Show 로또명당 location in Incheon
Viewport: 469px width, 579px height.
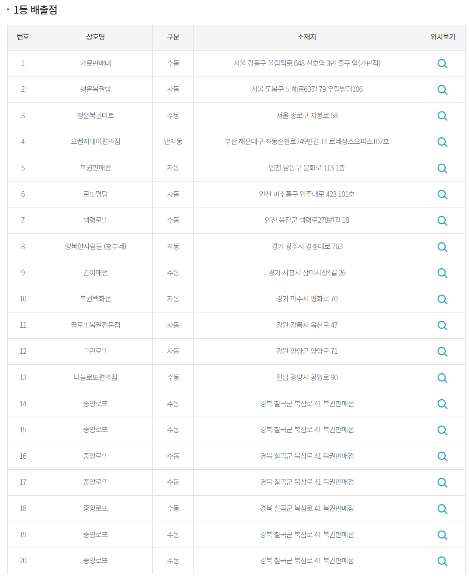pos(443,194)
